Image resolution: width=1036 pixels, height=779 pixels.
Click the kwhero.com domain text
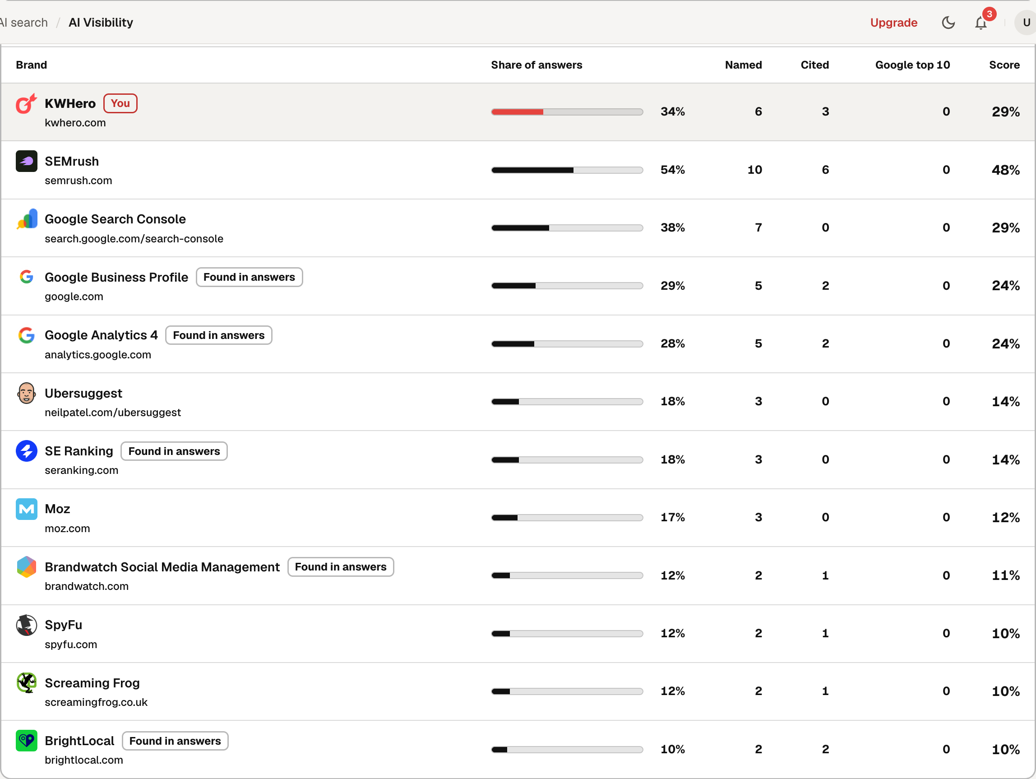(75, 123)
